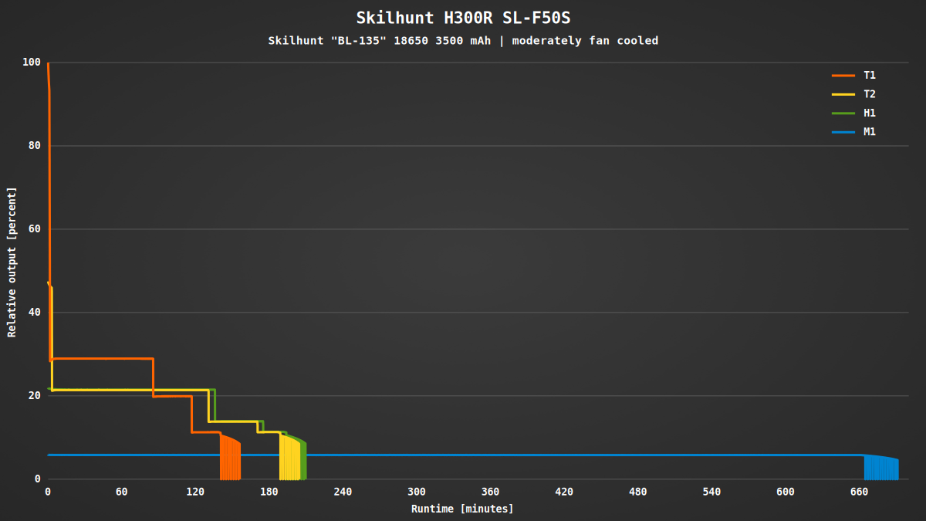This screenshot has height=521, width=926.
Task: Click the 240 tick on the runtime axis
Action: click(x=343, y=492)
